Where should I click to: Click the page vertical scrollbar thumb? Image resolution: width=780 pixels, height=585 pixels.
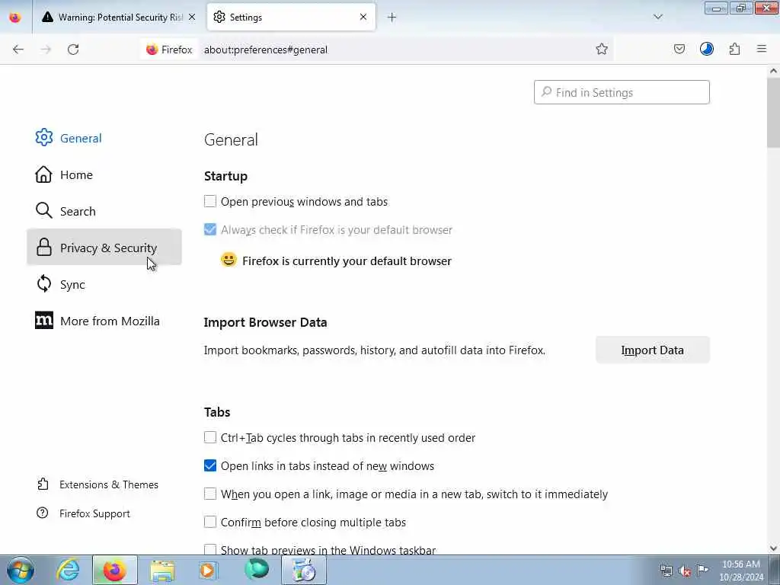tap(773, 113)
